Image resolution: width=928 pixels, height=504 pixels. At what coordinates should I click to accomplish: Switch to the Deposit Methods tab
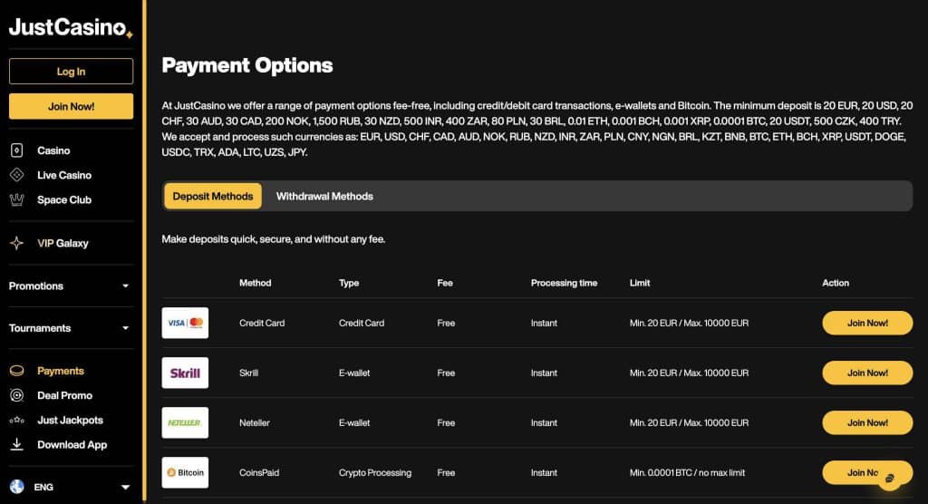[212, 196]
